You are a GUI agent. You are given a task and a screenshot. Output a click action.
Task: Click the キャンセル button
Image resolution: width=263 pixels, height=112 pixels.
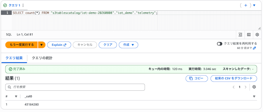click(x=85, y=45)
